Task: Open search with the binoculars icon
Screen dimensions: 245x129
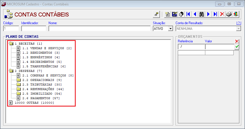Action: 202,14
